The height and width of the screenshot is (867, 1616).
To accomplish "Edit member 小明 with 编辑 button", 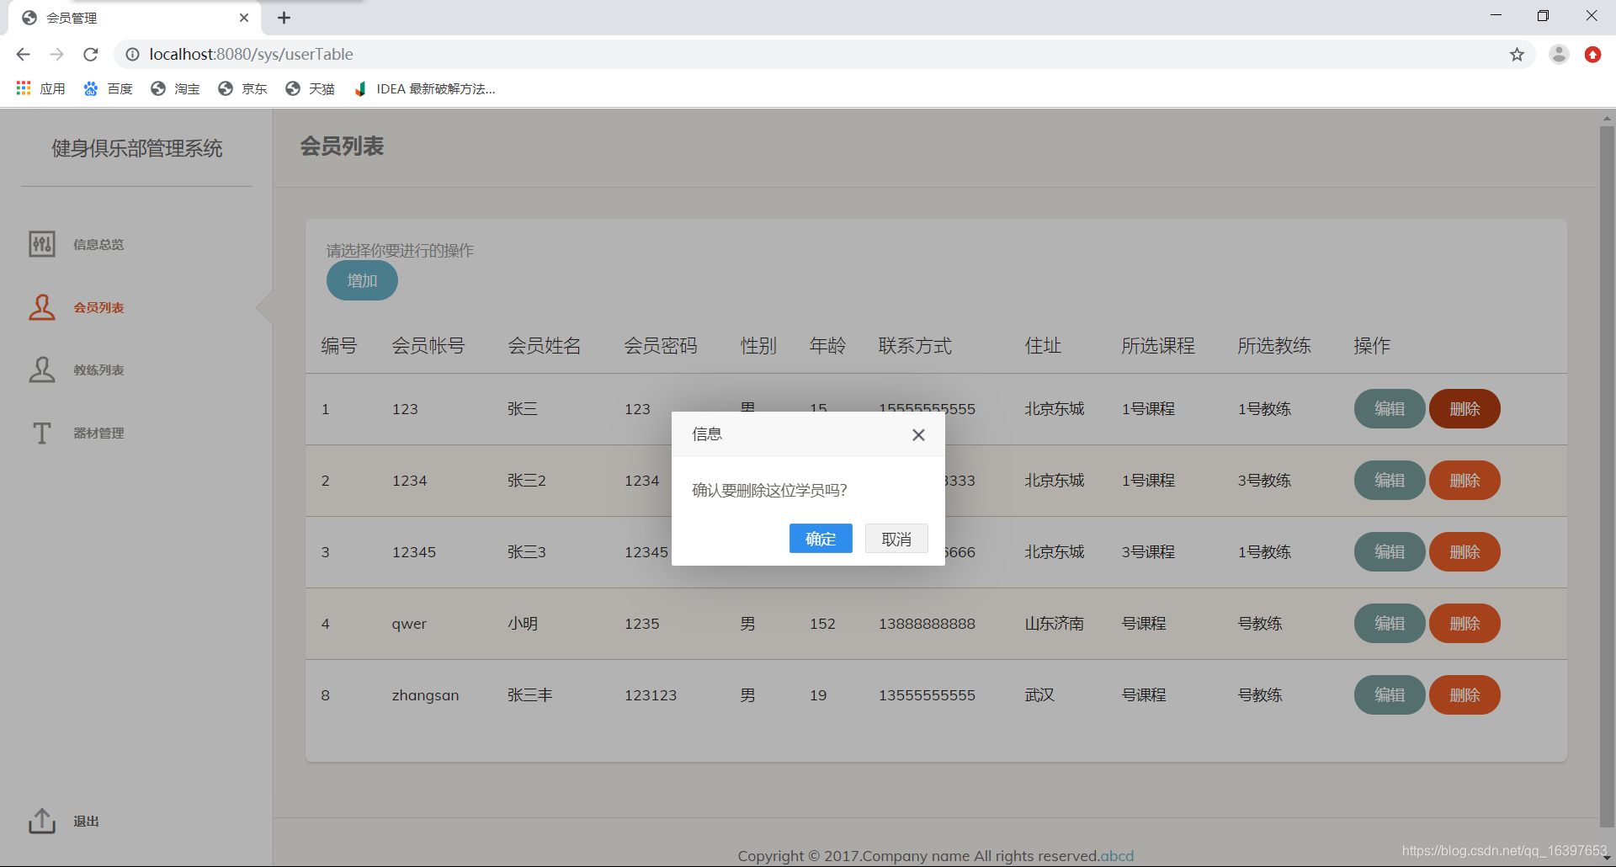I will [x=1390, y=623].
